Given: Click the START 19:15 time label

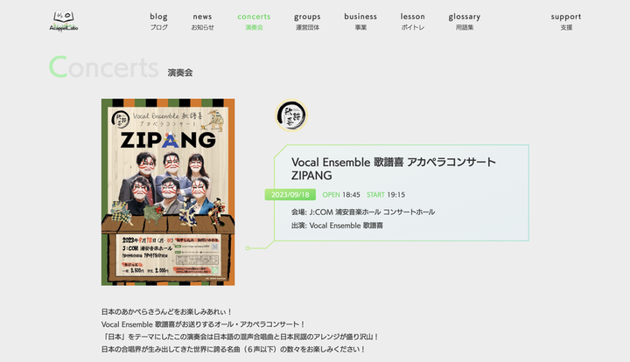Looking at the screenshot, I should (x=386, y=195).
